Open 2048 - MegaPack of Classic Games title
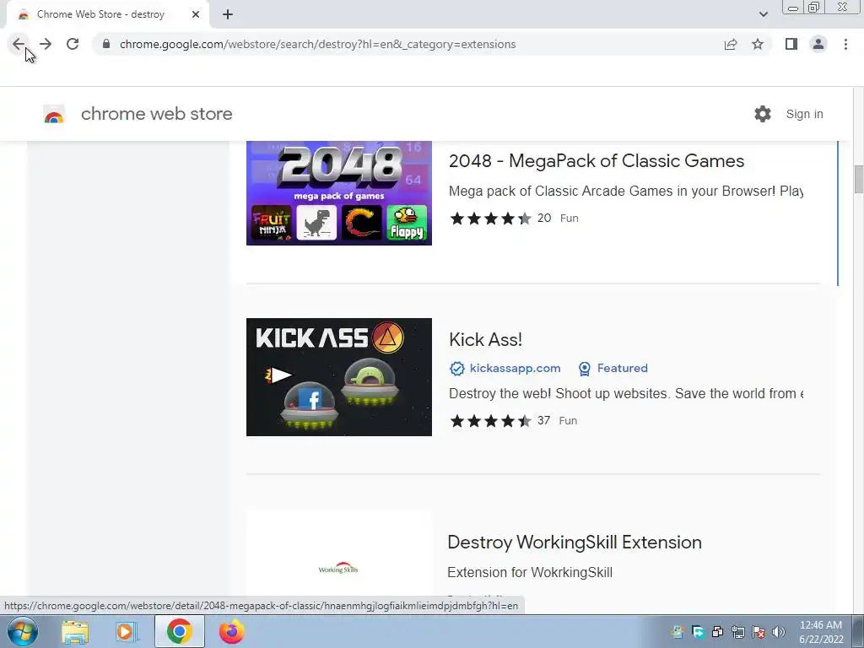The height and width of the screenshot is (648, 864). (x=597, y=161)
